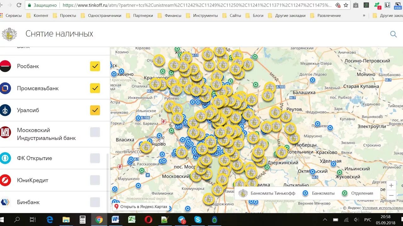Viewport: 403px width, 226px height.
Task: Switch the РУС keyboard language indicator
Action: coord(367,220)
